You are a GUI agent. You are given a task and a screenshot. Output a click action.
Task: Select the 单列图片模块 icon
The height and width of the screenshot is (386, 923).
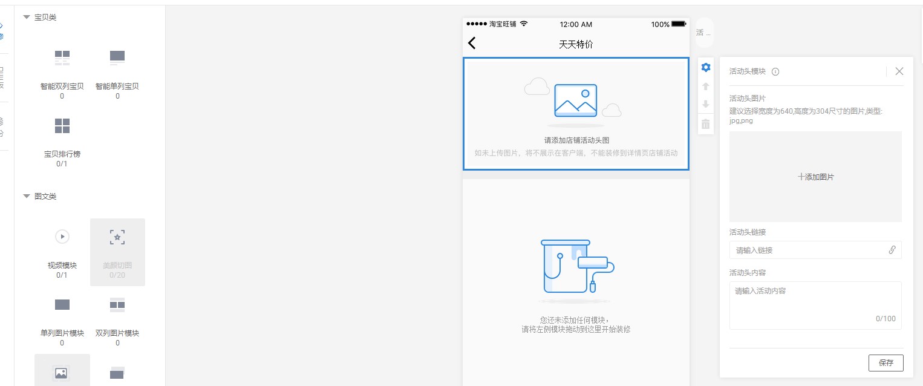[62, 304]
